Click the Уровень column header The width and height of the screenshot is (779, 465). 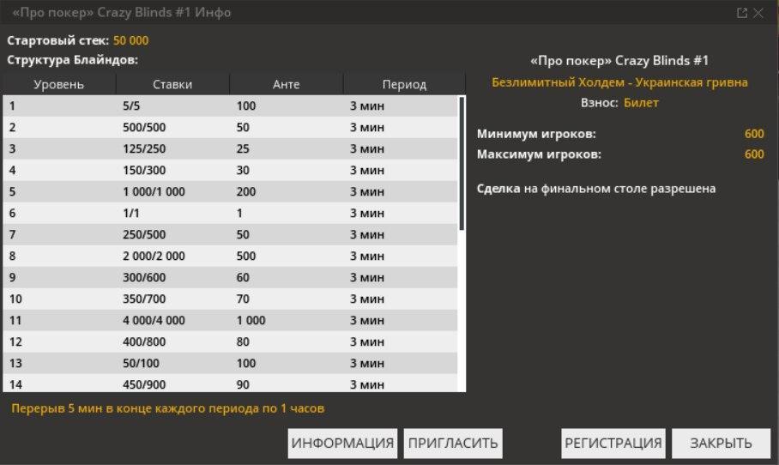59,84
